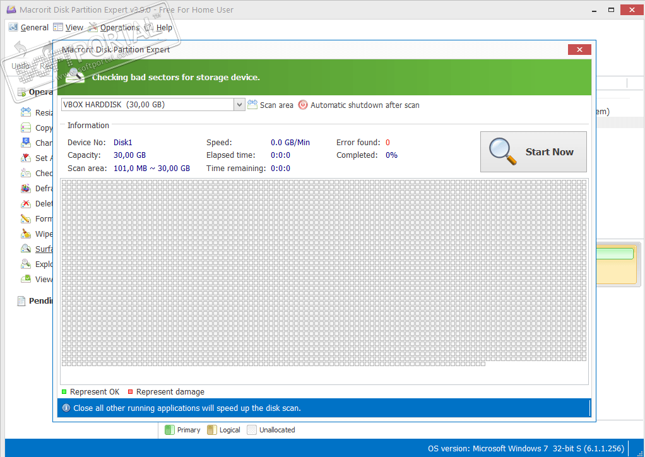645x457 pixels.
Task: Click the Scan area option
Action: coord(276,105)
